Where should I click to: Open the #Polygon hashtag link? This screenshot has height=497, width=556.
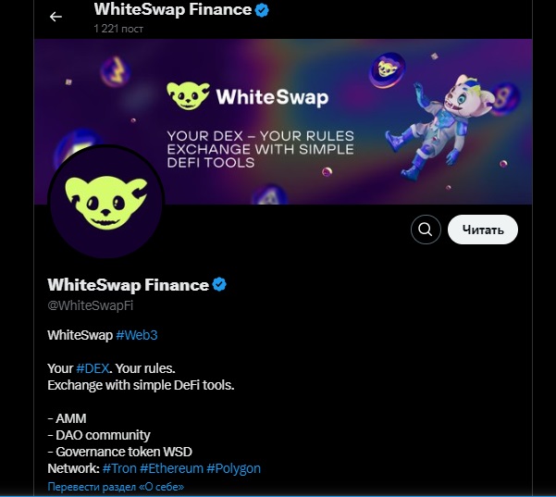pyautogui.click(x=233, y=468)
